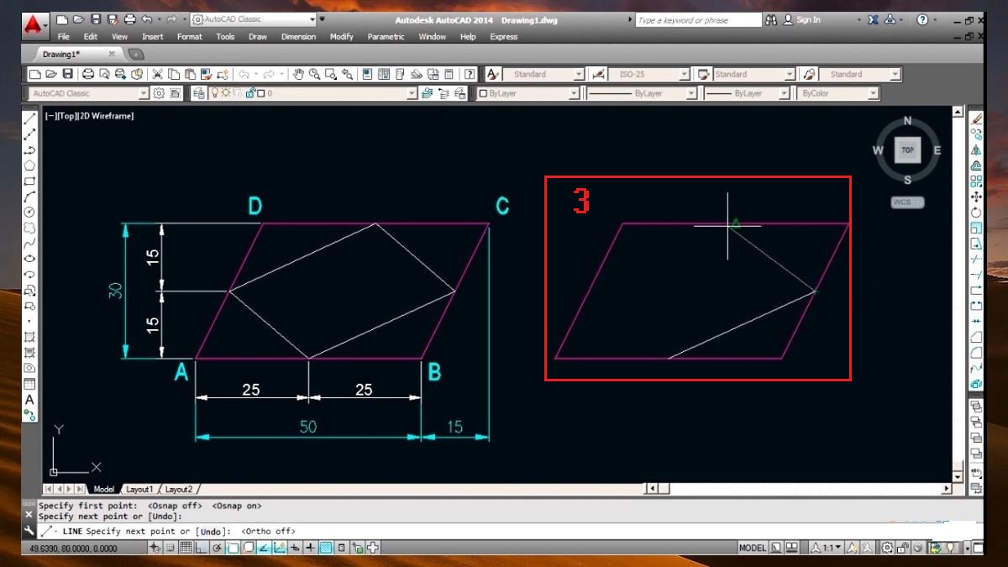Open the Workspaces toolbar AutoCAD Classic dropdown
Image resolution: width=1008 pixels, height=567 pixels.
click(x=143, y=93)
